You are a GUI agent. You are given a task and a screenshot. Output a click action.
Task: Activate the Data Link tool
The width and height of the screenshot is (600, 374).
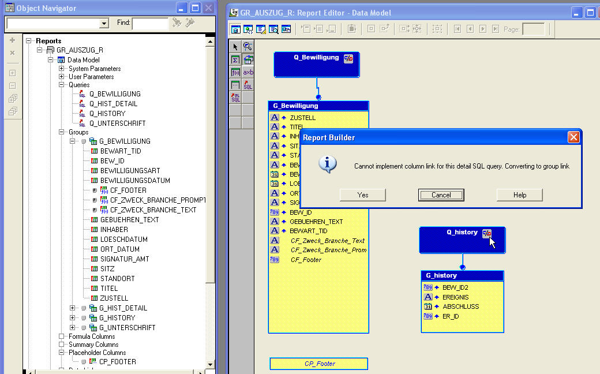coord(247,59)
